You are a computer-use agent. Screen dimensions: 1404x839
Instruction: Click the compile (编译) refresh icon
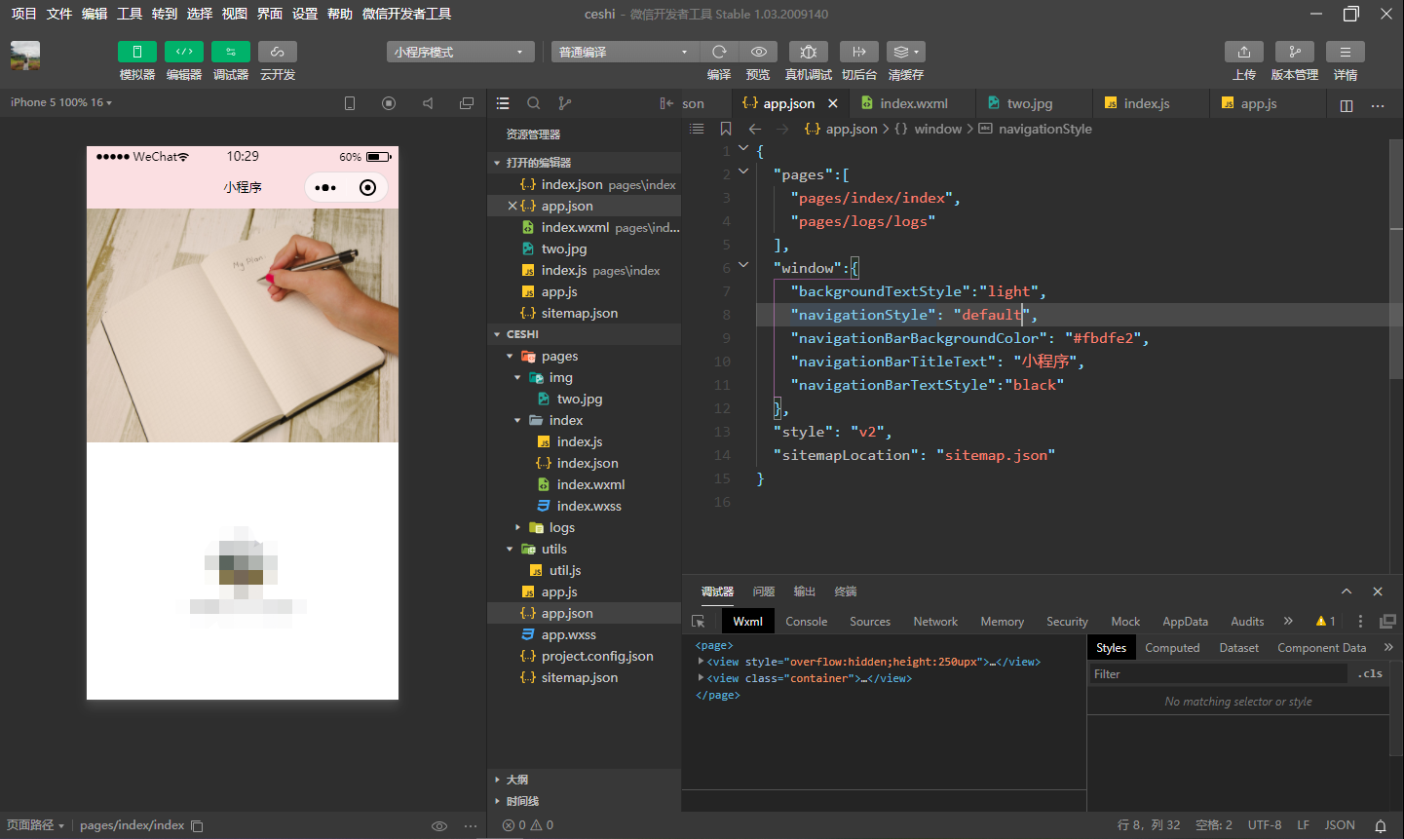pyautogui.click(x=719, y=52)
